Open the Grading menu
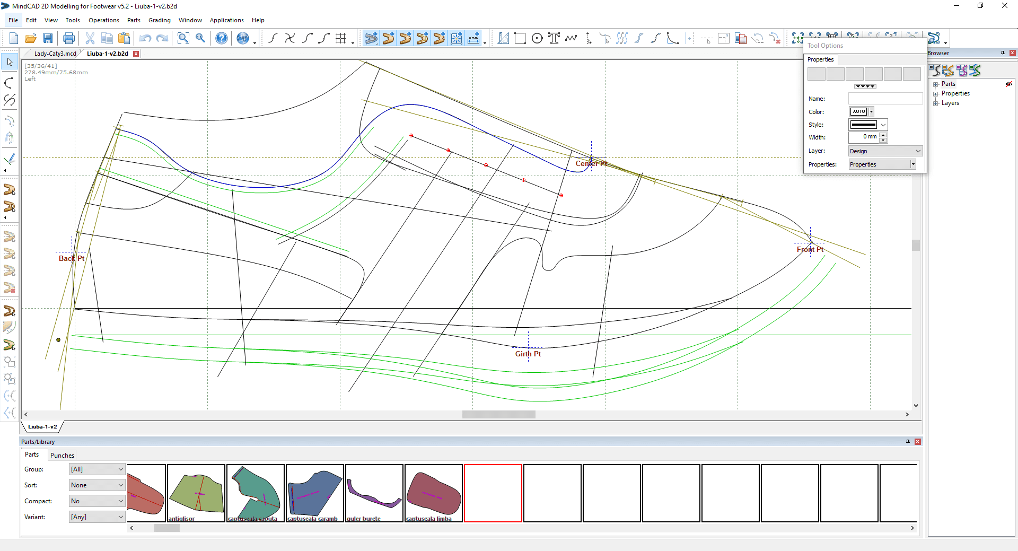This screenshot has height=551, width=1018. click(159, 20)
